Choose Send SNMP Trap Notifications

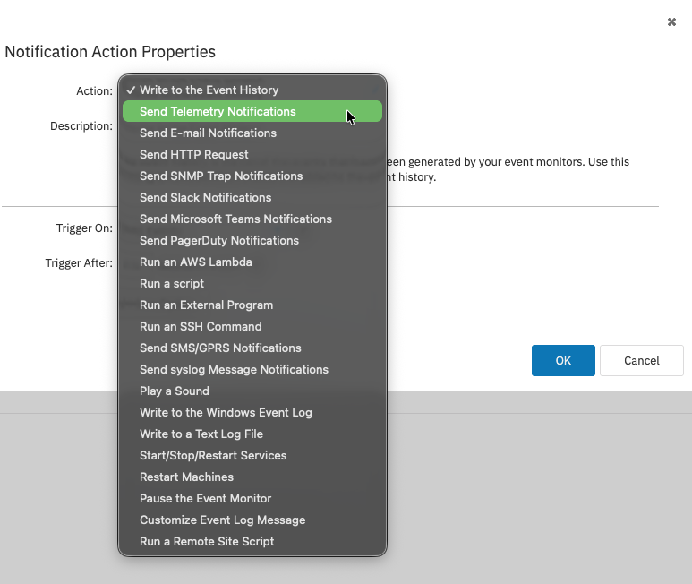click(221, 176)
